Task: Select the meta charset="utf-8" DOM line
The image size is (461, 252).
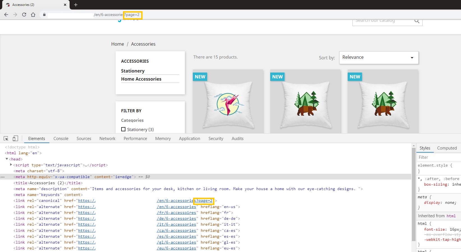Action: [39, 171]
